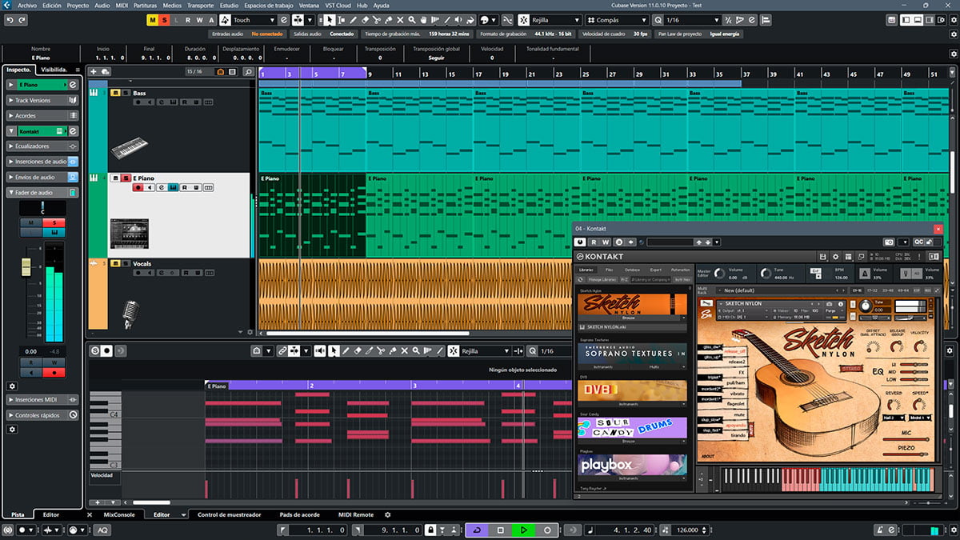The height and width of the screenshot is (540, 960).
Task: Toggle the purple Cycle loop button
Action: 477,530
